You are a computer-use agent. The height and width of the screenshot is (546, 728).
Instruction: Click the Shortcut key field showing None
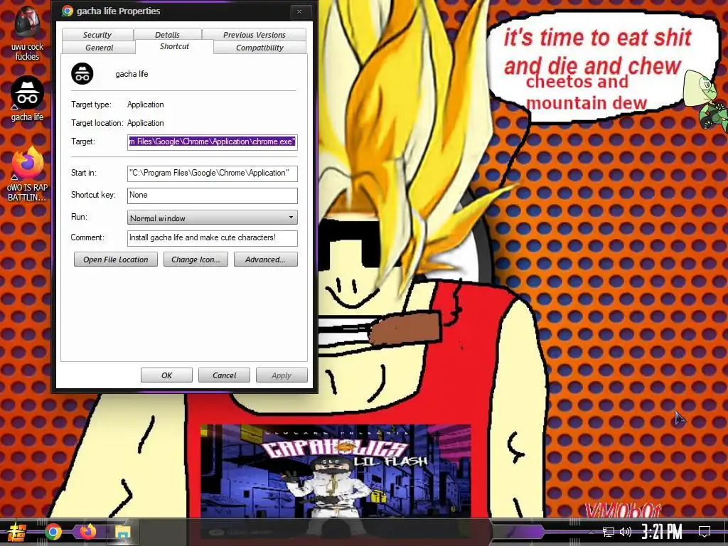[x=212, y=196]
